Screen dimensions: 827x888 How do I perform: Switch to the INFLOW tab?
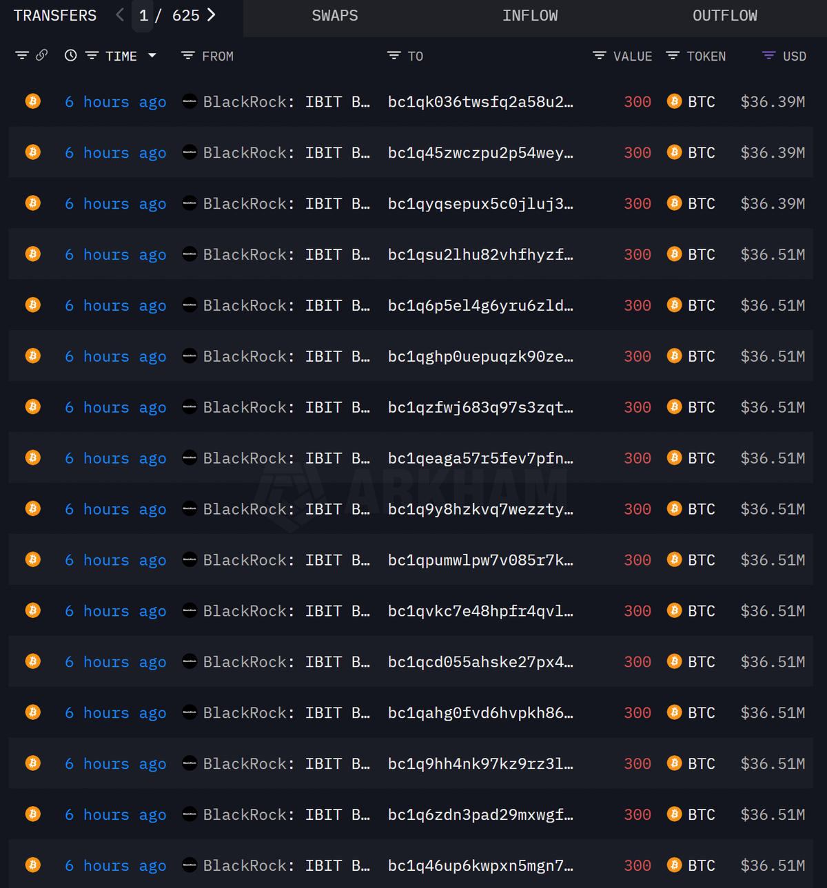click(530, 16)
